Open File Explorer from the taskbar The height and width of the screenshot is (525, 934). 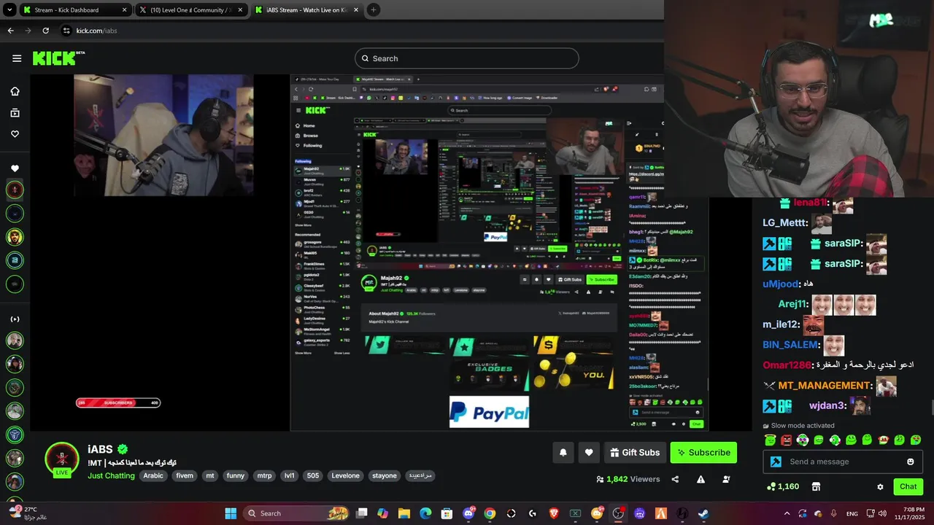pos(404,513)
